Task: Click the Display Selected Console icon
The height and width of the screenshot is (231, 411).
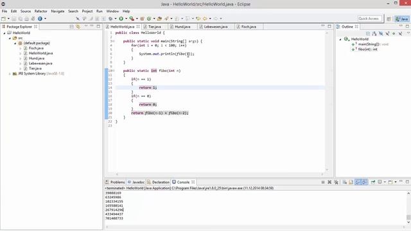Action: pos(380,182)
